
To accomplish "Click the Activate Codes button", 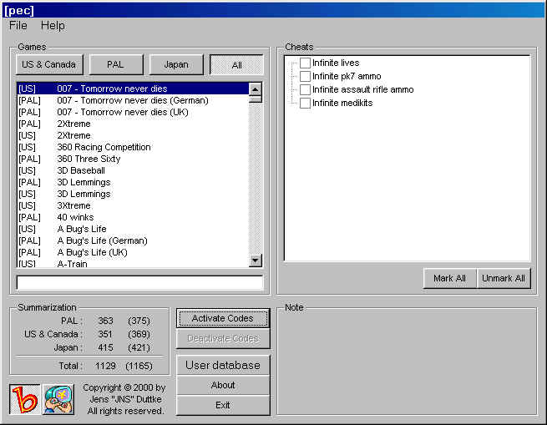I will pyautogui.click(x=223, y=318).
